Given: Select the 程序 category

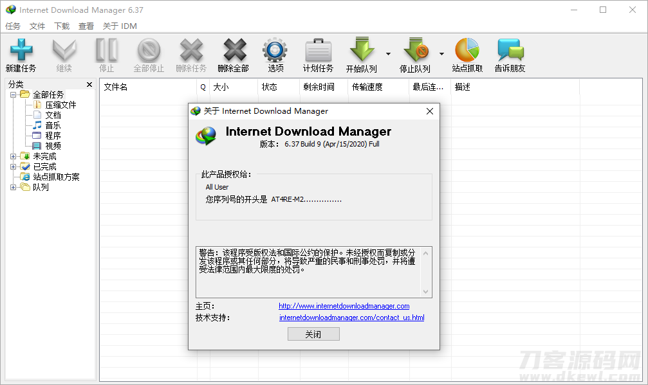Looking at the screenshot, I should click(53, 136).
